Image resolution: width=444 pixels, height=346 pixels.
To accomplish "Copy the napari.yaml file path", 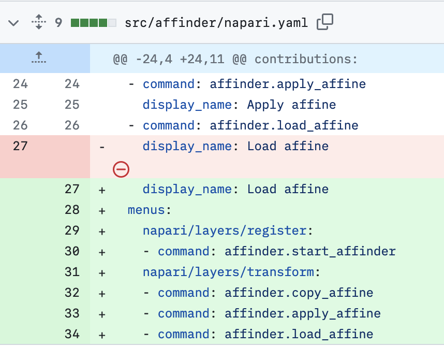I will pyautogui.click(x=325, y=22).
